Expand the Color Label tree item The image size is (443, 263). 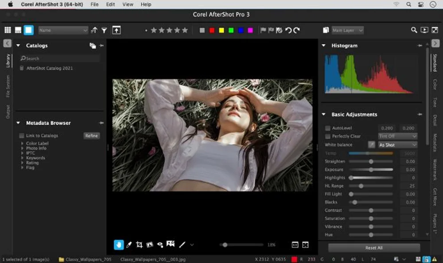(22, 144)
